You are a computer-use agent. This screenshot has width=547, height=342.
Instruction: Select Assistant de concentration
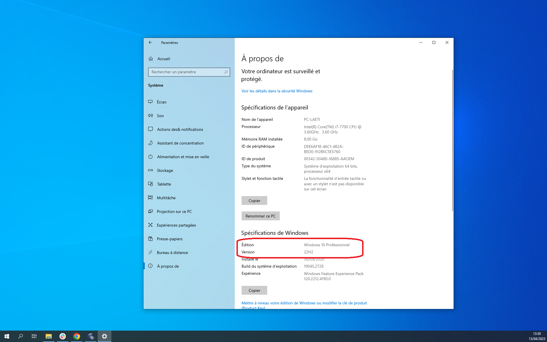(180, 143)
